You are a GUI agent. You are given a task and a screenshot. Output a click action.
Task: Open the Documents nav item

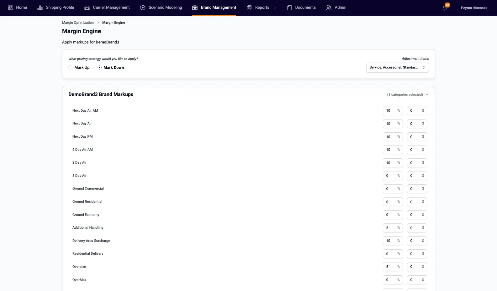click(305, 8)
